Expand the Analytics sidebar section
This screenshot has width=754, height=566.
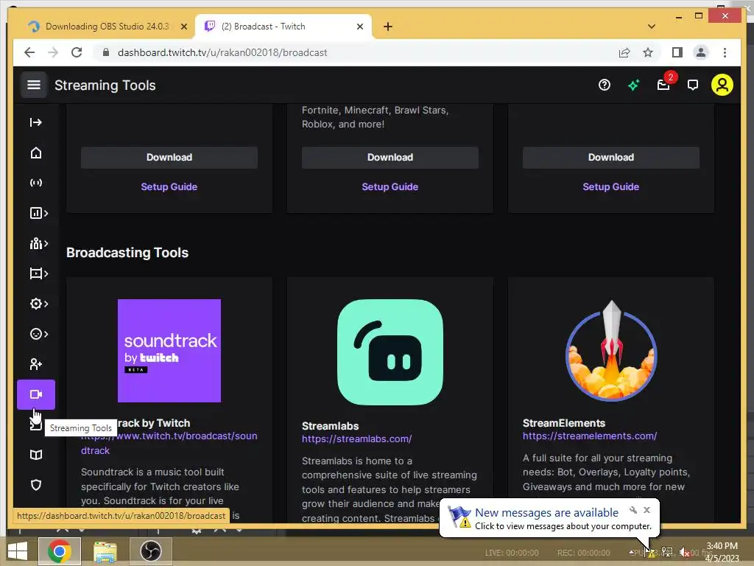[x=38, y=213]
